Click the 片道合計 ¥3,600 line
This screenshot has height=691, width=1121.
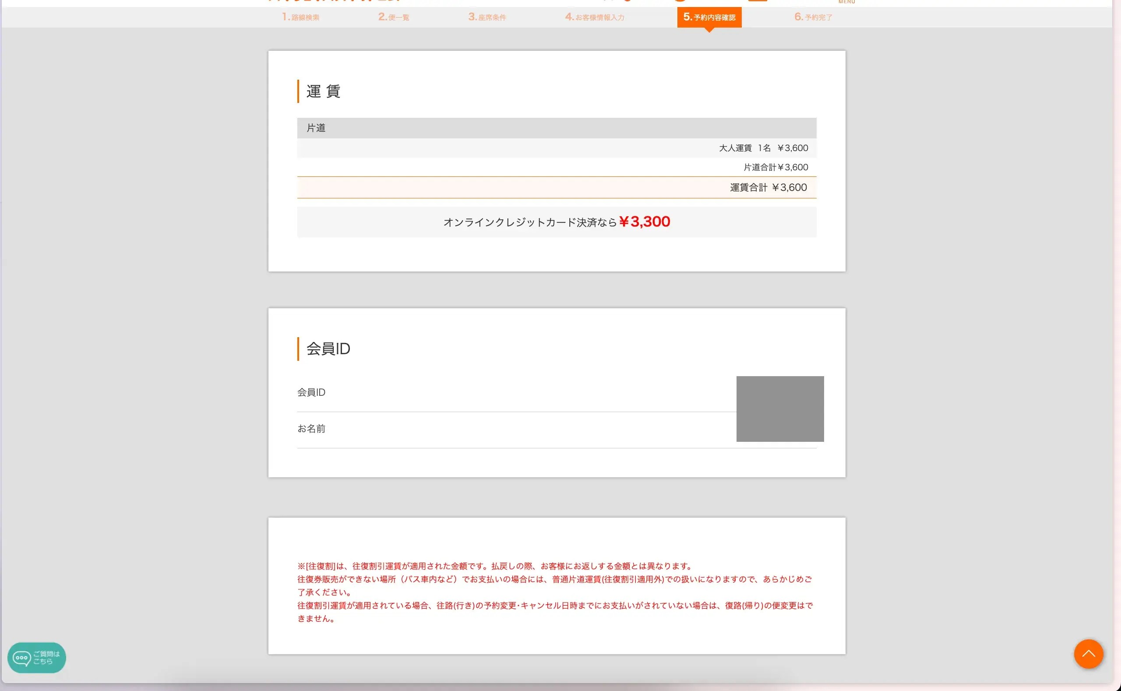tap(776, 167)
